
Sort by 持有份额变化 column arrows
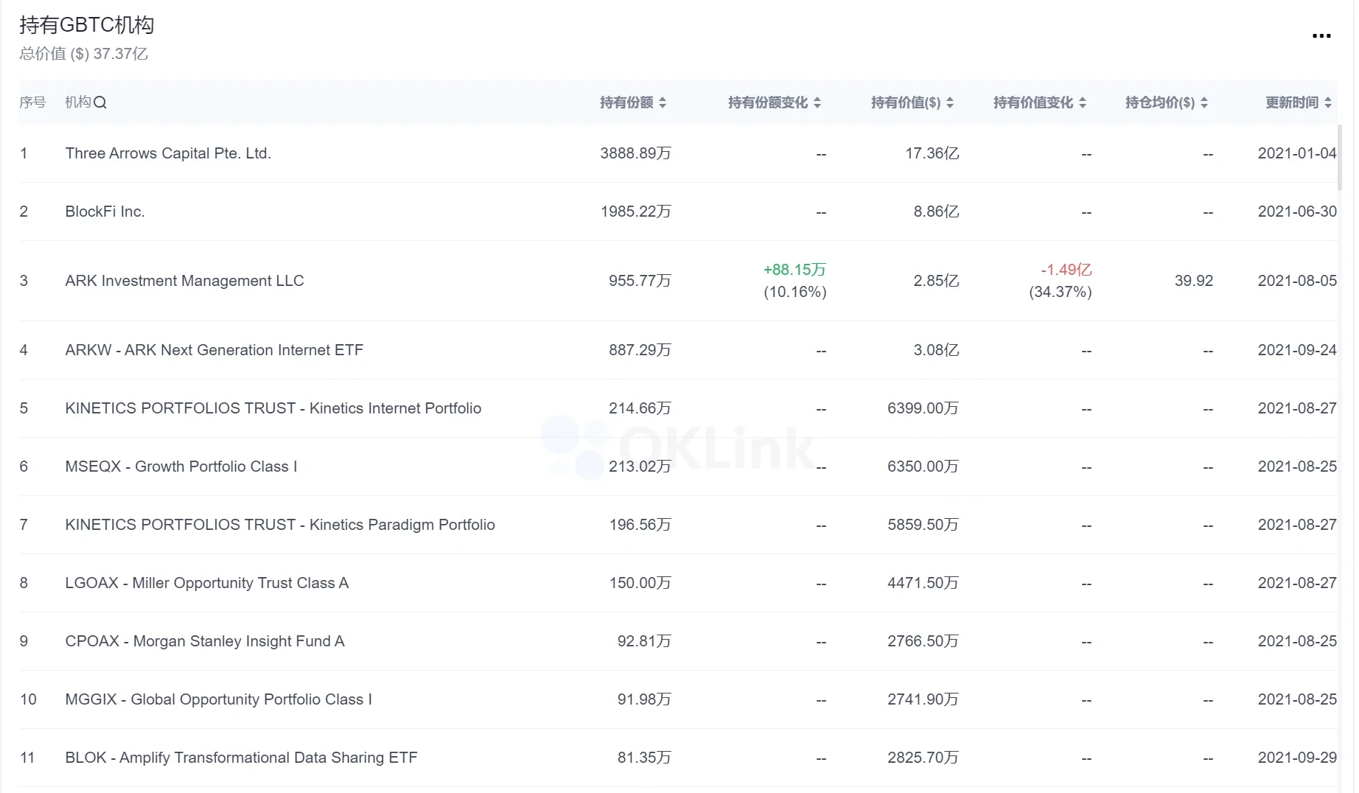(x=817, y=102)
